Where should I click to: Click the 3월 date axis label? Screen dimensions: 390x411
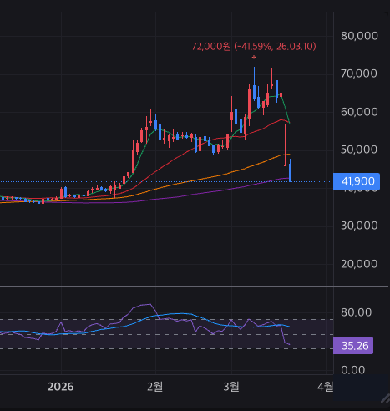coord(231,387)
